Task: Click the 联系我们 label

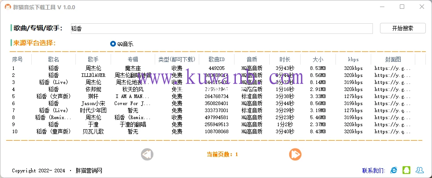Action: pos(374,171)
